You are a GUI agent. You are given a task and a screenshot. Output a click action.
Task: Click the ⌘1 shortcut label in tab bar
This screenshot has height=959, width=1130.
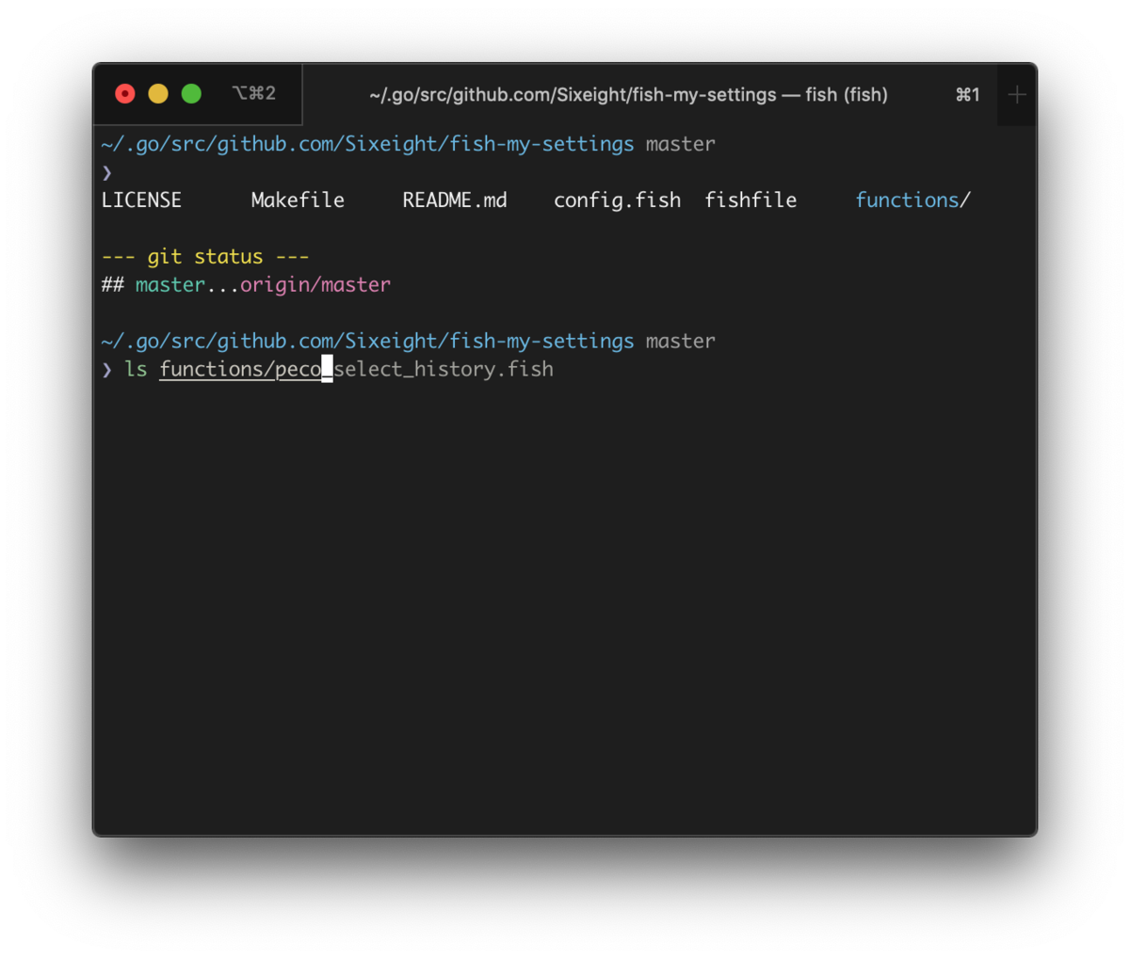(x=967, y=94)
